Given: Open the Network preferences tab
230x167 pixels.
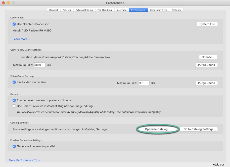Looking at the screenshot, I should point(176,10).
